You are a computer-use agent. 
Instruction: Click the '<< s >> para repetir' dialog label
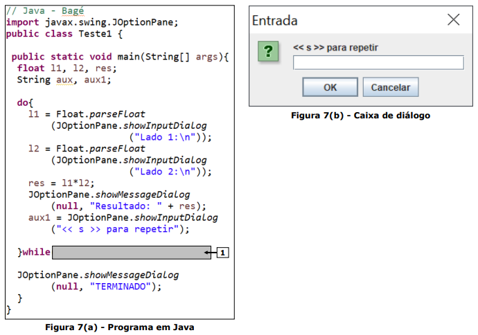[335, 48]
